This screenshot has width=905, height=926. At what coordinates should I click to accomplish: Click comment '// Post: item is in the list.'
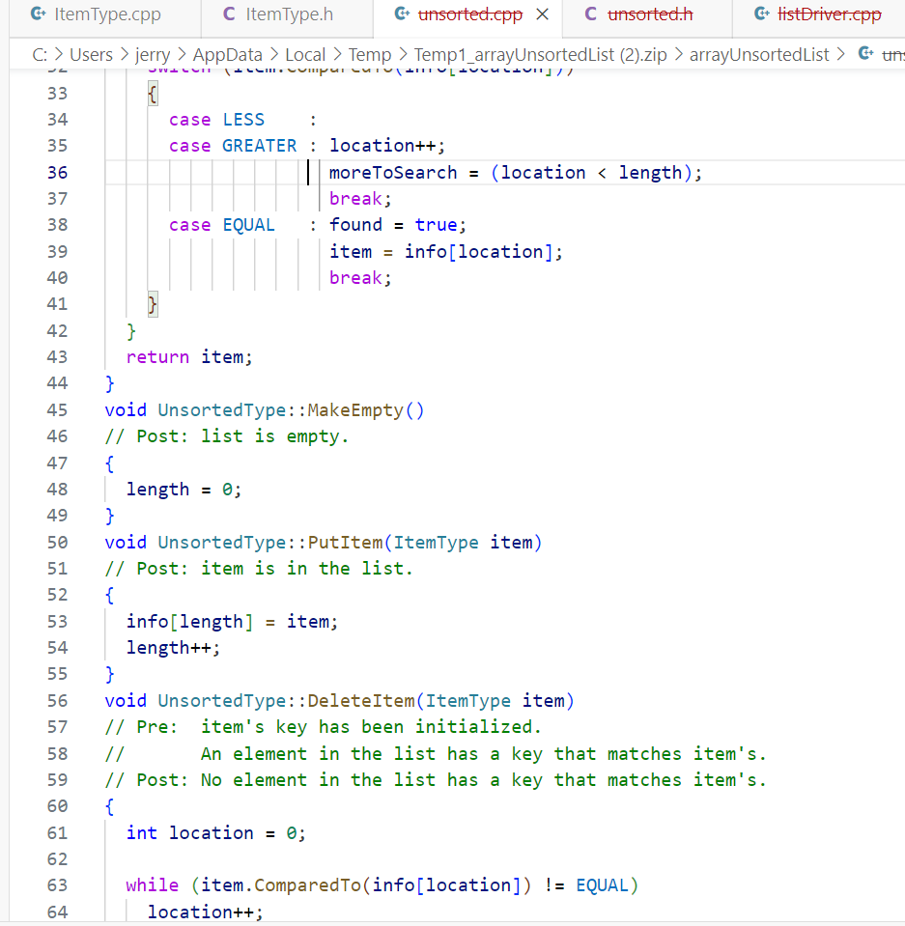pyautogui.click(x=259, y=569)
